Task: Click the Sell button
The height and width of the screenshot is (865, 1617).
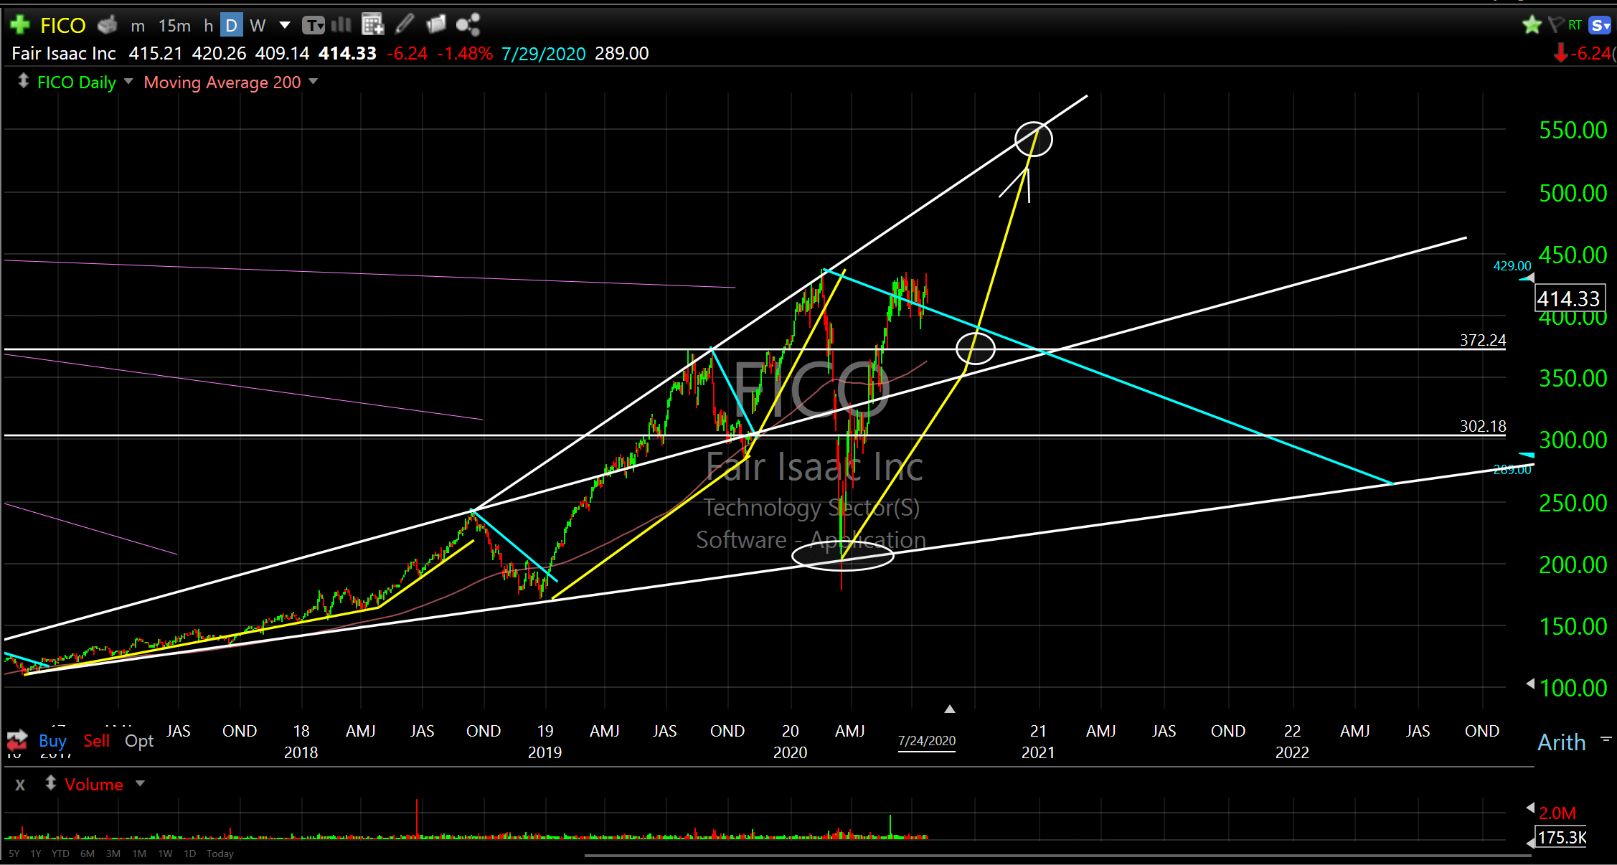Action: pos(96,740)
